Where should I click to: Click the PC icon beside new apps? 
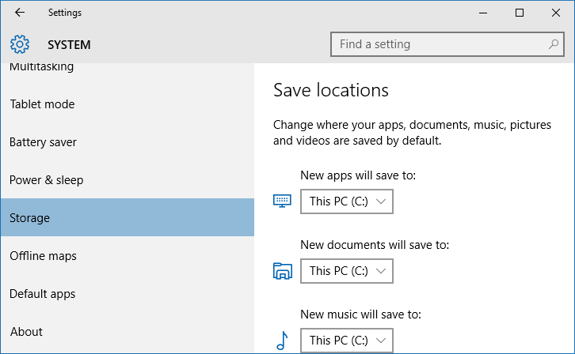pos(282,201)
